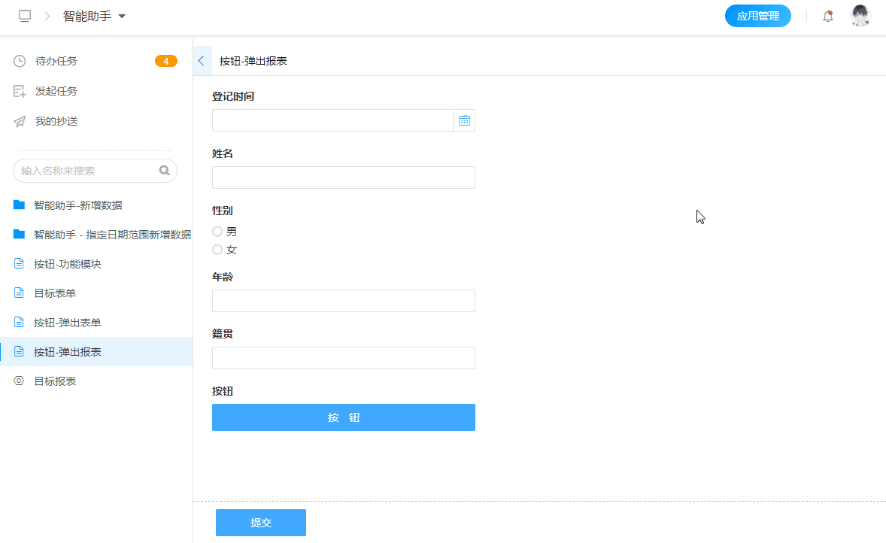Image resolution: width=886 pixels, height=543 pixels.
Task: Expand the 智能助手-新增数据 folder
Action: coord(77,205)
